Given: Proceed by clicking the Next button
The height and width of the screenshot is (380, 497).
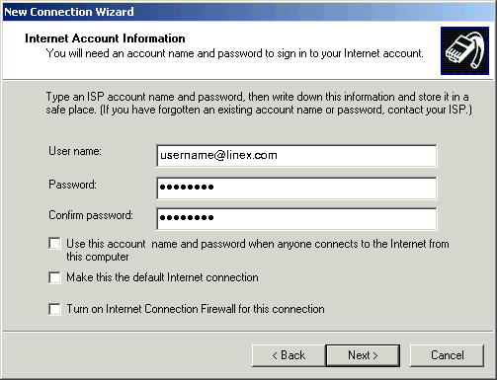Looking at the screenshot, I should pyautogui.click(x=363, y=355).
